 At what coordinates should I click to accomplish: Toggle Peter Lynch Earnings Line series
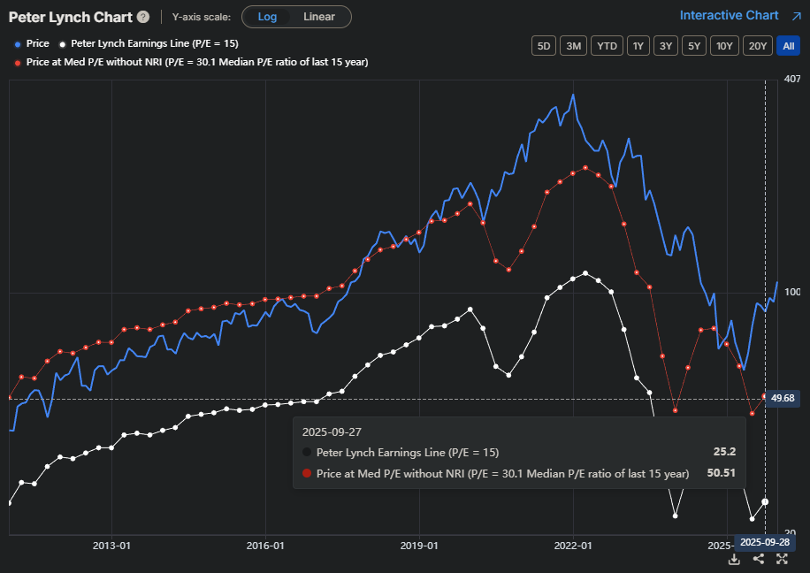click(x=154, y=43)
